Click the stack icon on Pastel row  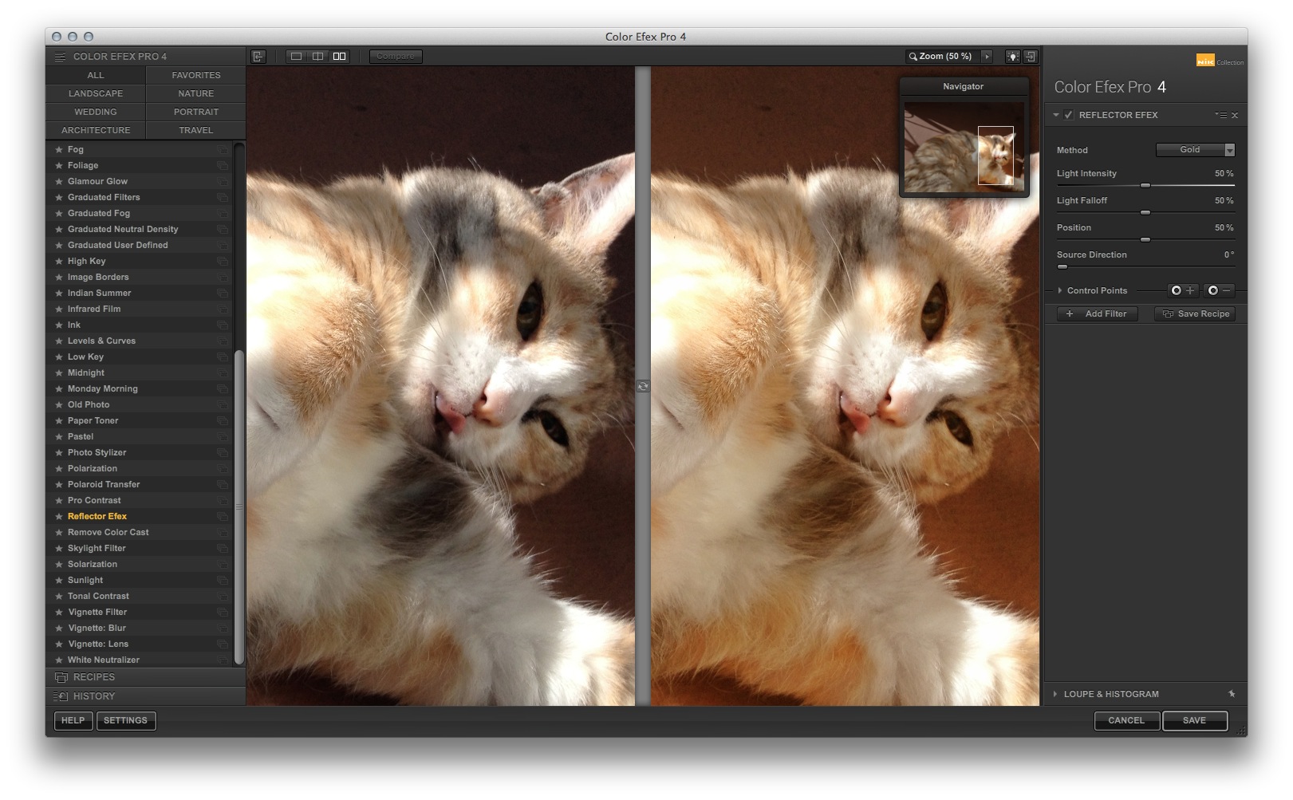click(223, 436)
